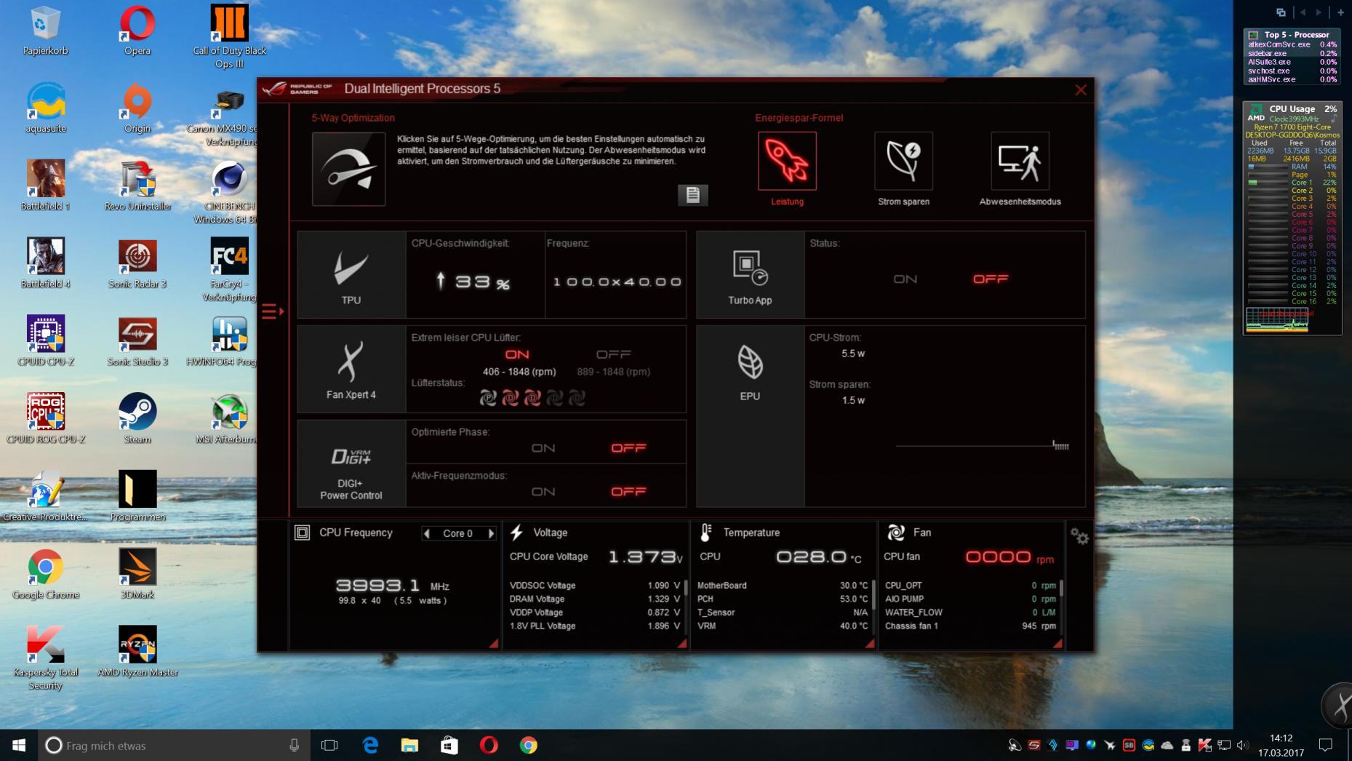The width and height of the screenshot is (1352, 761).
Task: Select the AMD Ryzen Master desktop icon
Action: pyautogui.click(x=137, y=653)
